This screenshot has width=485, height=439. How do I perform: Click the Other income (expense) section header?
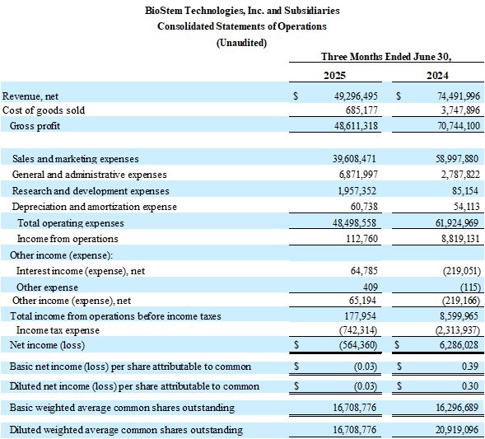pyautogui.click(x=61, y=255)
